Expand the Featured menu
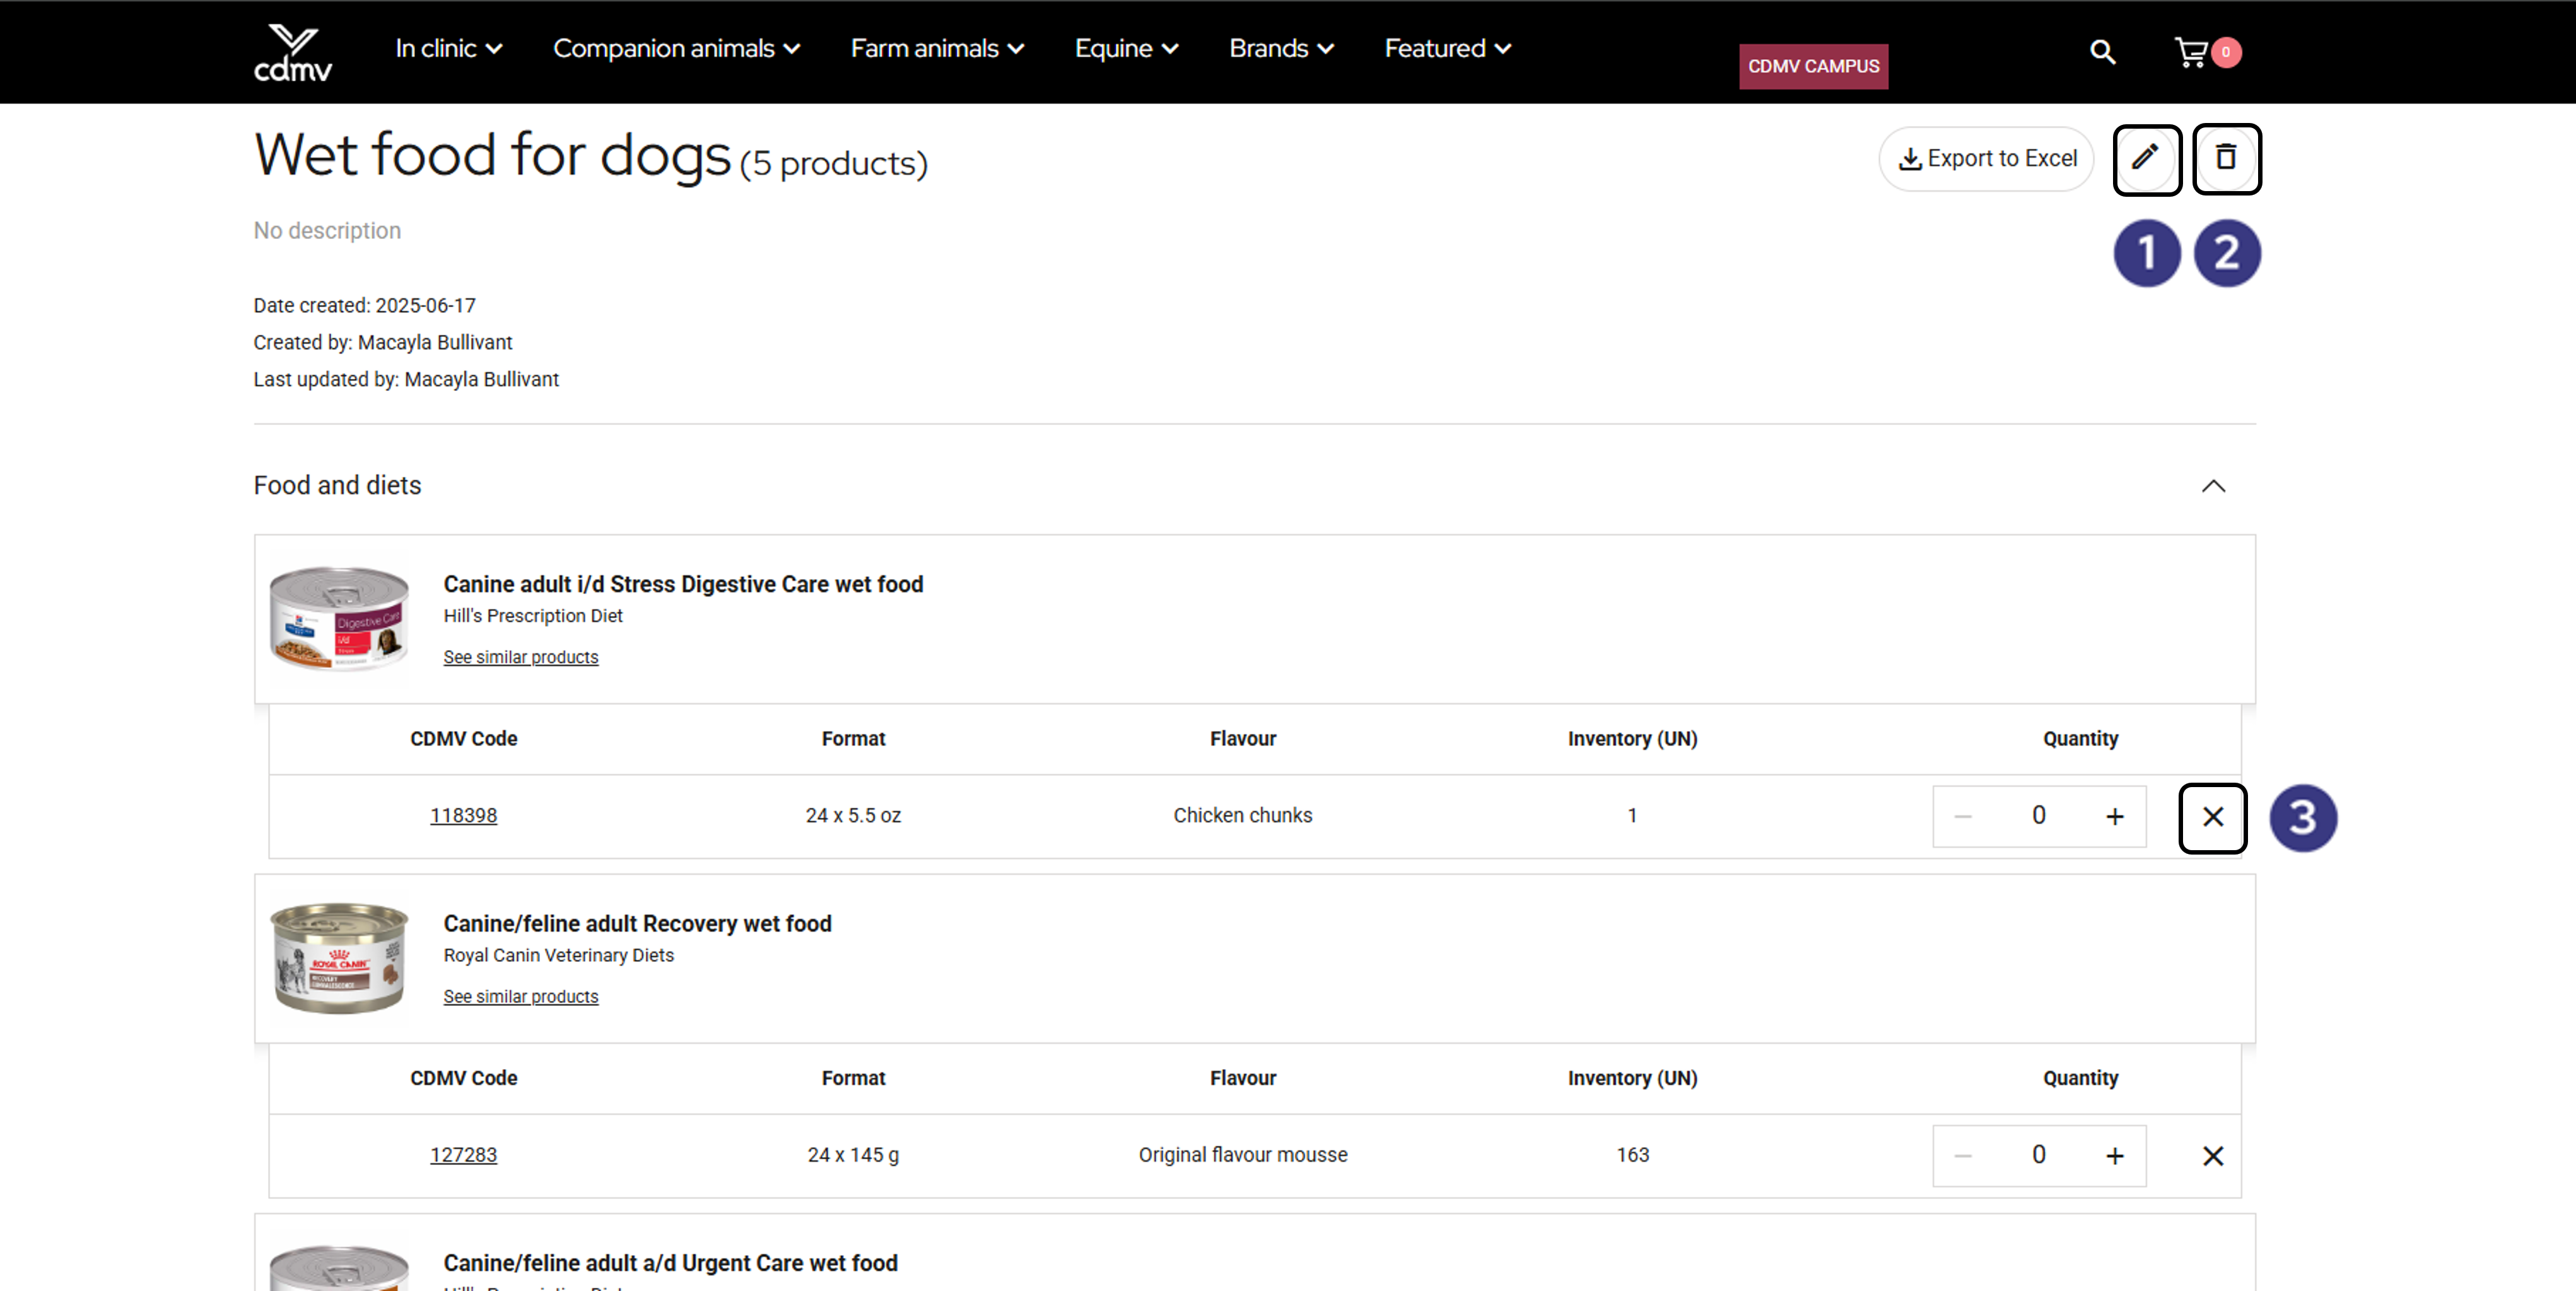Image resolution: width=2576 pixels, height=1291 pixels. click(x=1447, y=48)
